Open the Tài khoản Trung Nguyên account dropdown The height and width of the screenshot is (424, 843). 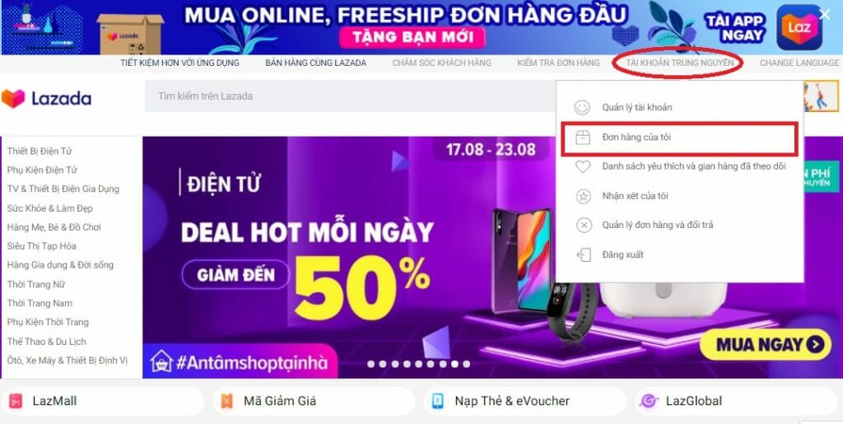[x=679, y=63]
